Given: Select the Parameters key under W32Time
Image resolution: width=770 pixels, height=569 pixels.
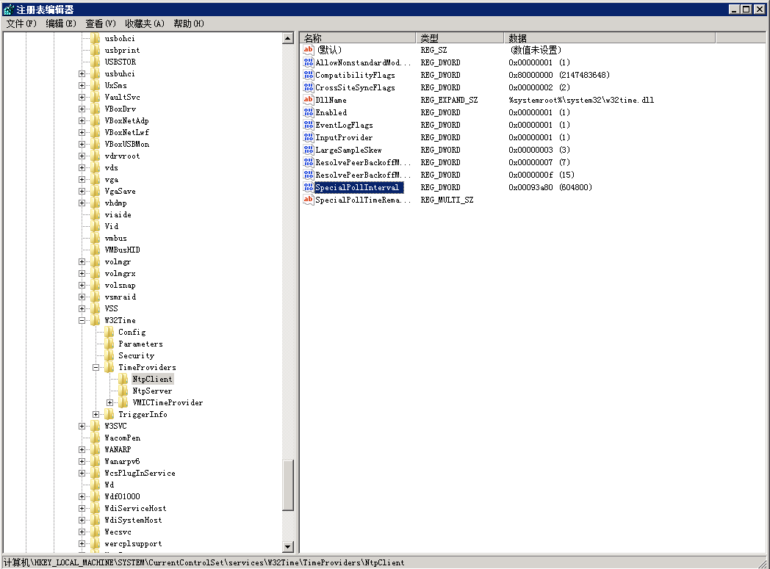Looking at the screenshot, I should point(140,344).
